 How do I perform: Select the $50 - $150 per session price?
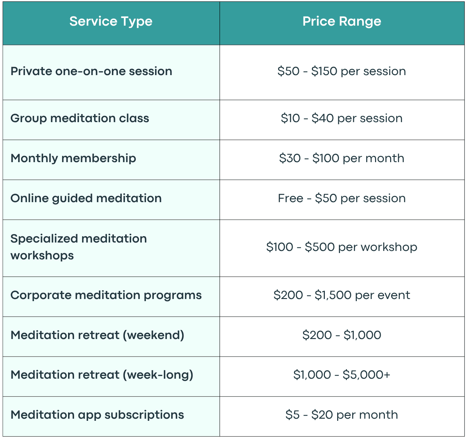point(342,71)
